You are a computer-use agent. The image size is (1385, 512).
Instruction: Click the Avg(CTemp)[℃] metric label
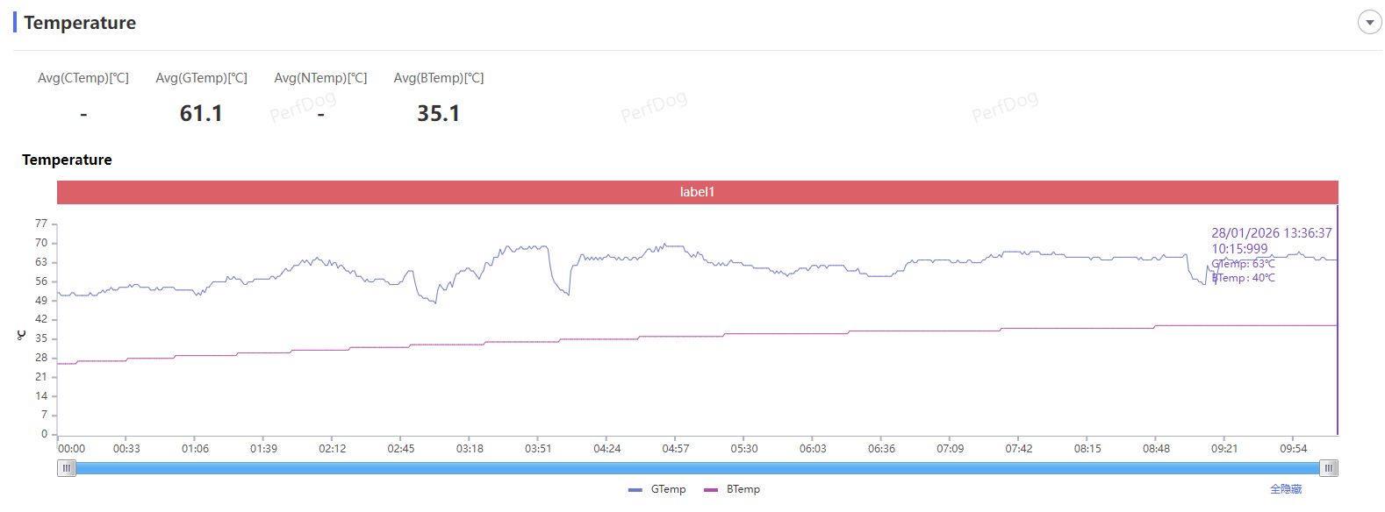tap(83, 78)
